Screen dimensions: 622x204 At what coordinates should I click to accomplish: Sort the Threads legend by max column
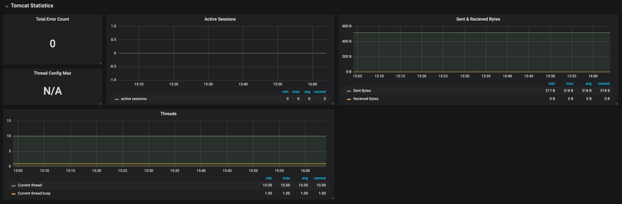pos(286,178)
